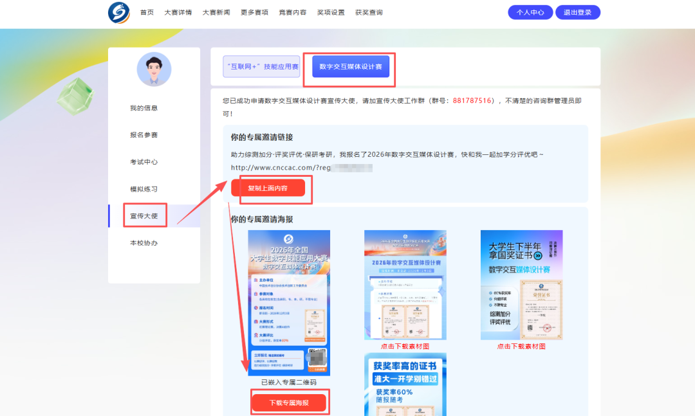This screenshot has width=695, height=416.
Task: Click the invitation link http://www.cnccac.com/?reg
Action: coord(301,167)
